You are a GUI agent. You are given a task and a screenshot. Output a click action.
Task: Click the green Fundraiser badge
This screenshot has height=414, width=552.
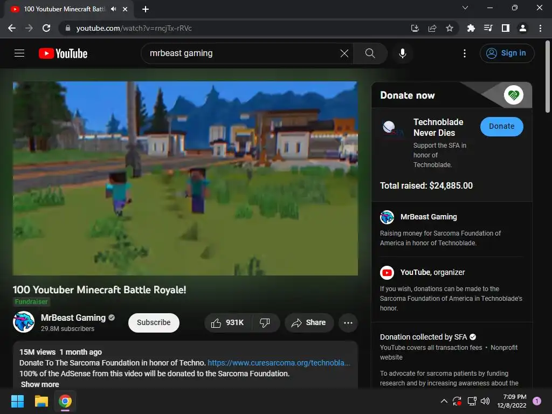click(31, 302)
